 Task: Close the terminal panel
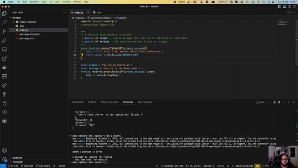pos(294,102)
